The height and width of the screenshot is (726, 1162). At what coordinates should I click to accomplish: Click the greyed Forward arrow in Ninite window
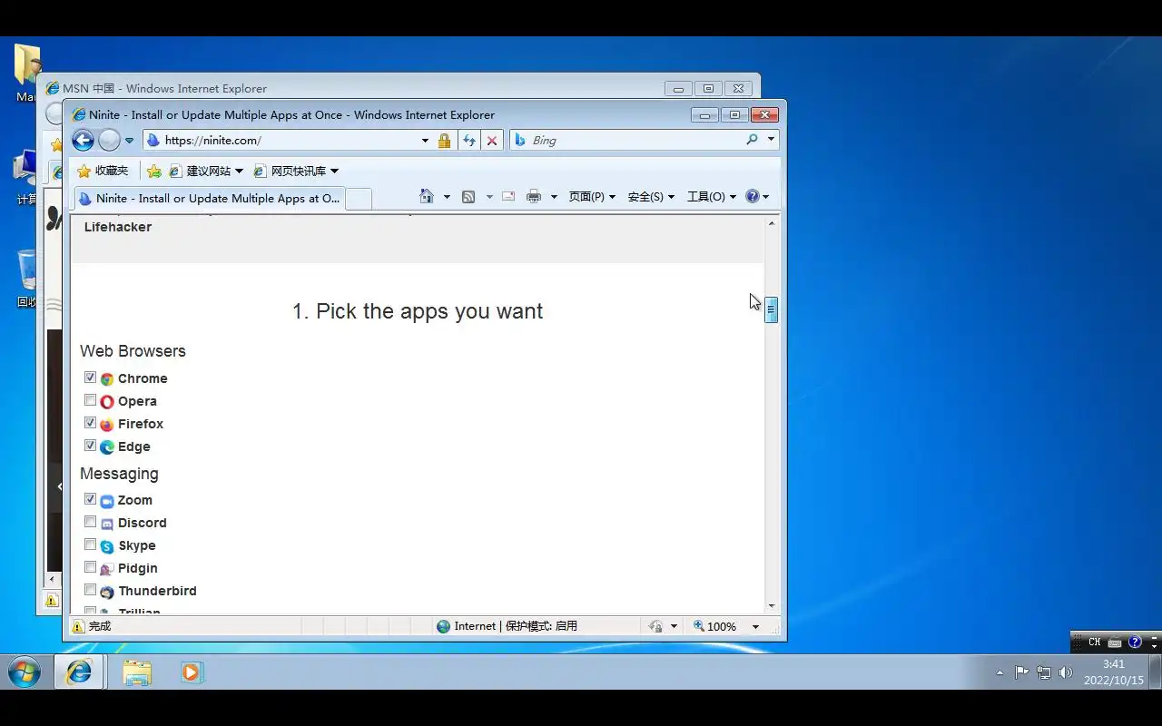110,140
